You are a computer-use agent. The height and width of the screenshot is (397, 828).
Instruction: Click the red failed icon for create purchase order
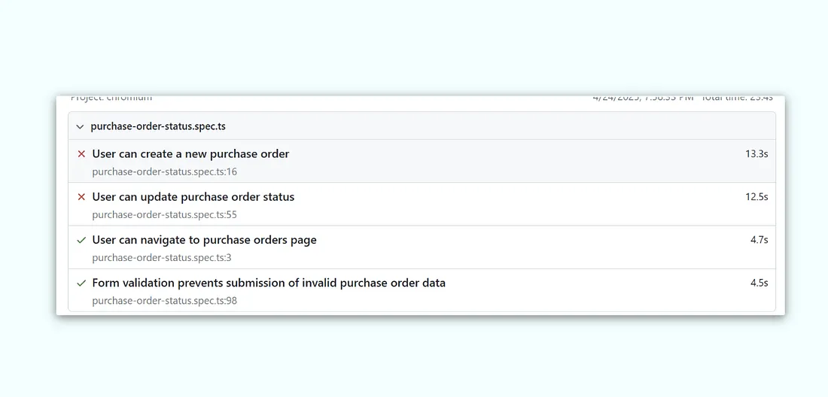coord(81,154)
